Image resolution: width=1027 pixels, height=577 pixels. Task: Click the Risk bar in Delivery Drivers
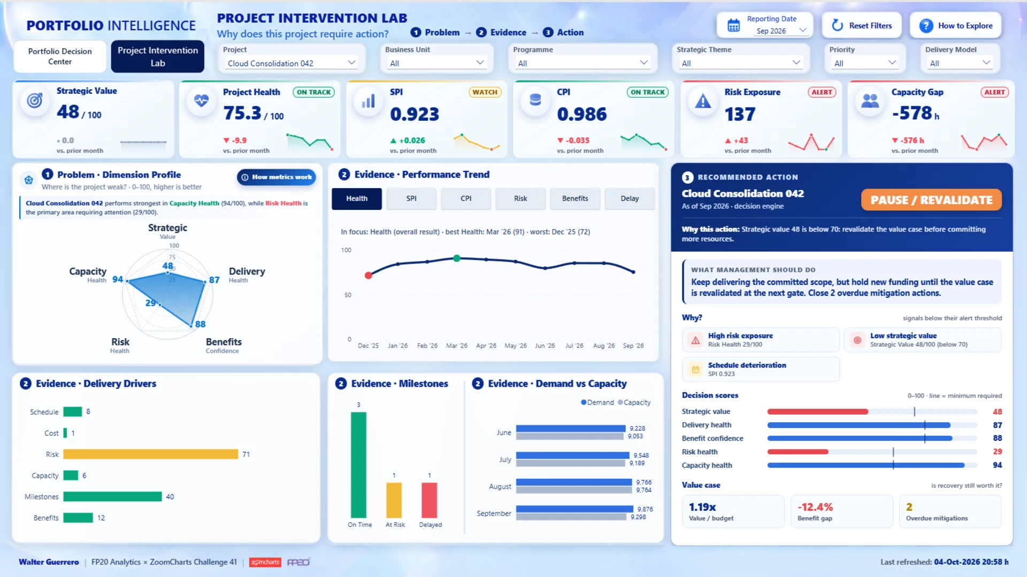(x=150, y=454)
